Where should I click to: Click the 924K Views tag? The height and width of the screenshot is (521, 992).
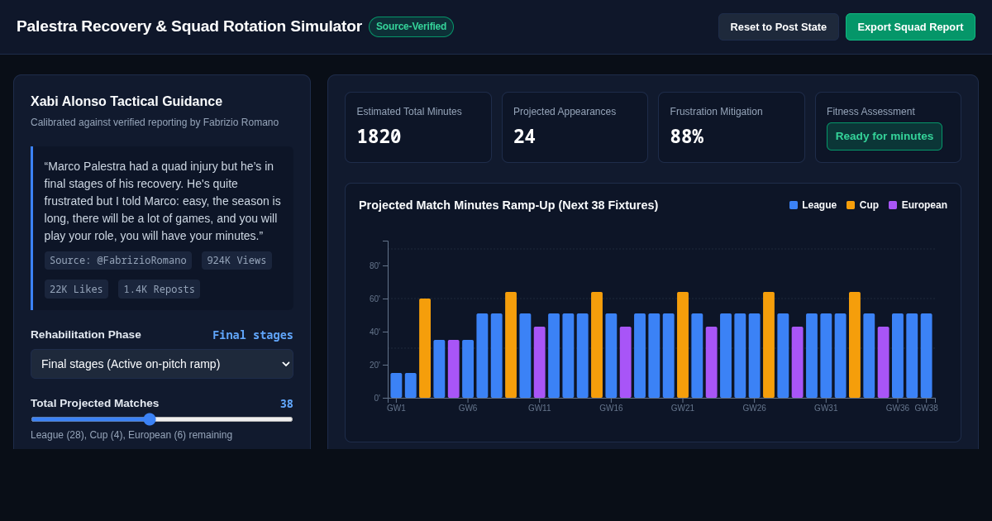tap(236, 260)
